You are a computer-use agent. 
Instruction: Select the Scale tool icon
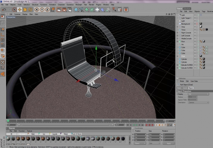tap(25, 10)
